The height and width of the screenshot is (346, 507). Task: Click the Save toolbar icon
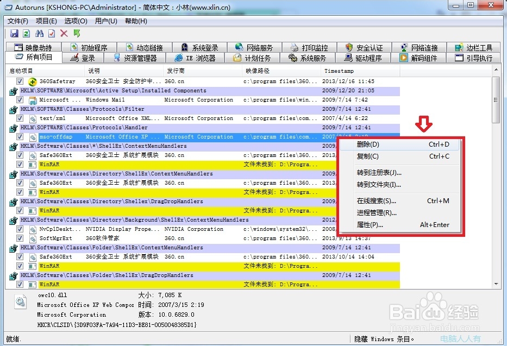[14, 33]
